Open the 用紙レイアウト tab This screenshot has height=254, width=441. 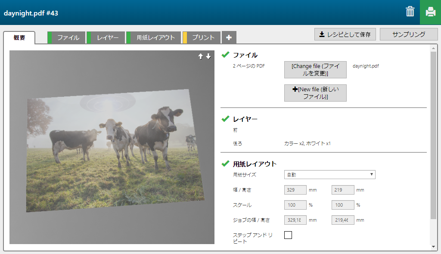point(154,38)
